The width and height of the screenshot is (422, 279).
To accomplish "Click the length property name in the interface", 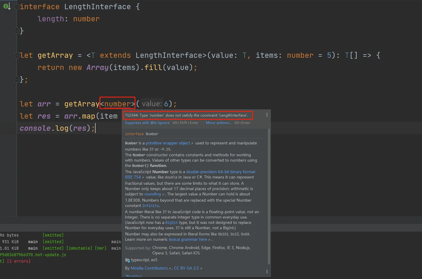I will point(51,19).
